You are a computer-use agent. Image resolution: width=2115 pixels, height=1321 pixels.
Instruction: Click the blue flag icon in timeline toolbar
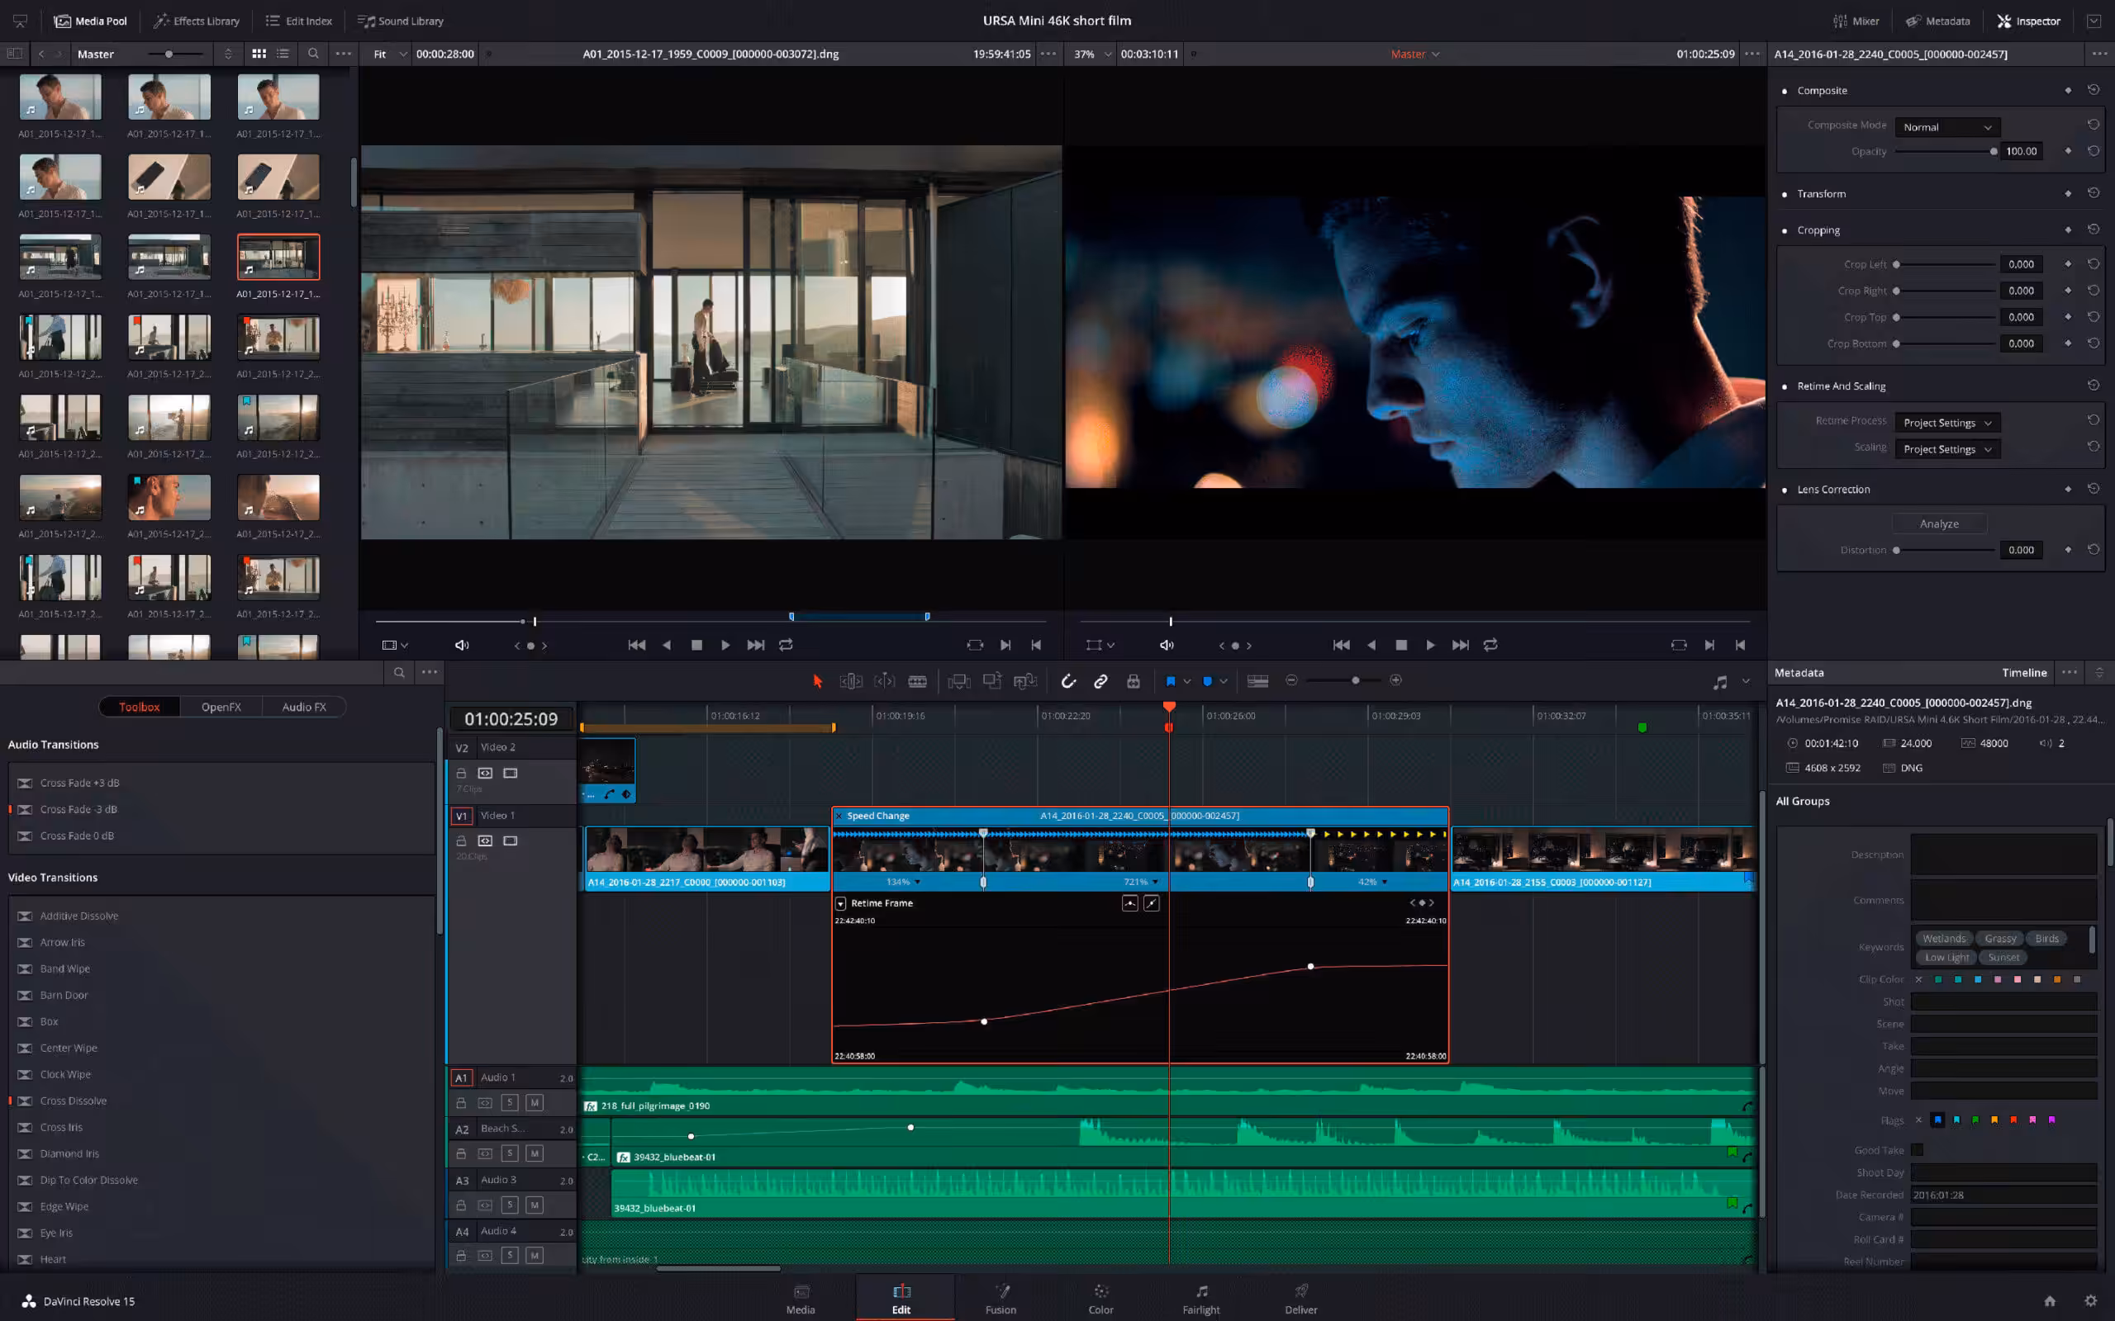coord(1170,680)
